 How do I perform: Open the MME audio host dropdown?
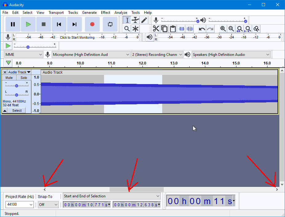pyautogui.click(x=24, y=55)
